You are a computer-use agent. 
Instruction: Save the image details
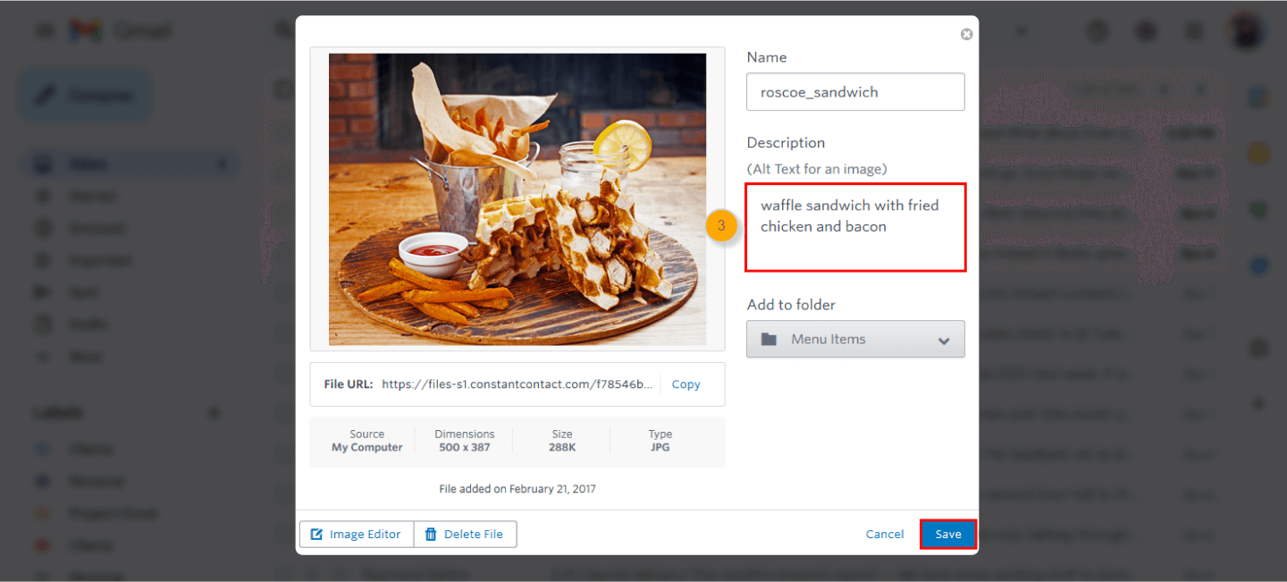coord(947,534)
